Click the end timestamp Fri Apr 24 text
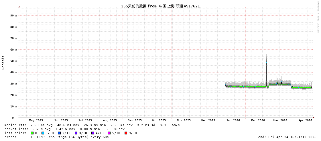This screenshot has width=321, height=141. pos(287,137)
